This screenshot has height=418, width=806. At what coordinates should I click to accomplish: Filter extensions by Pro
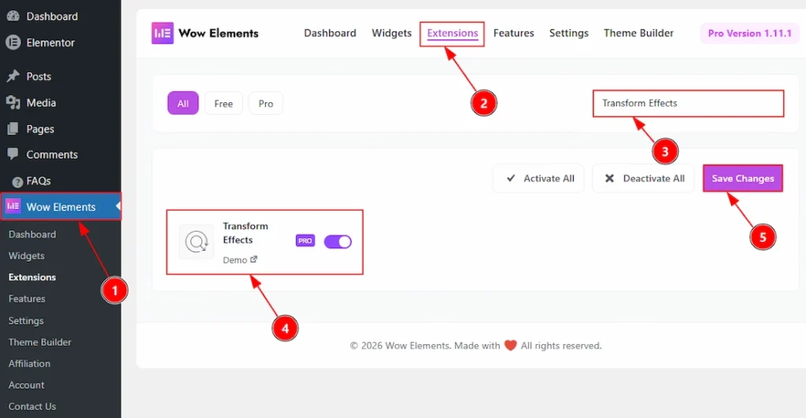(x=266, y=104)
